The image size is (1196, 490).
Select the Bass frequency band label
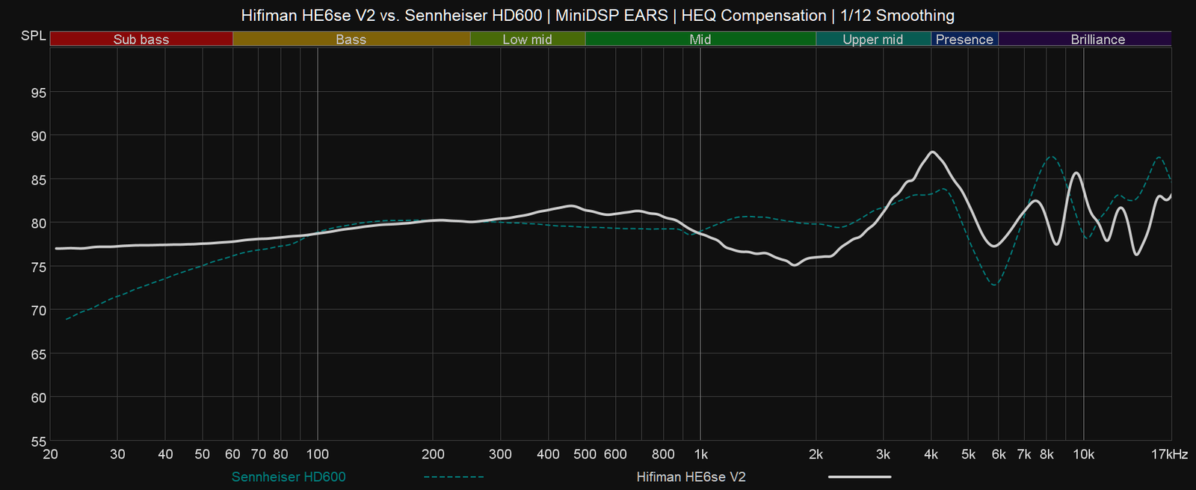tap(351, 40)
